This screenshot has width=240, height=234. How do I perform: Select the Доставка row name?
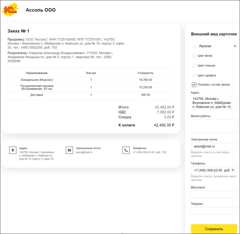(x=37, y=95)
